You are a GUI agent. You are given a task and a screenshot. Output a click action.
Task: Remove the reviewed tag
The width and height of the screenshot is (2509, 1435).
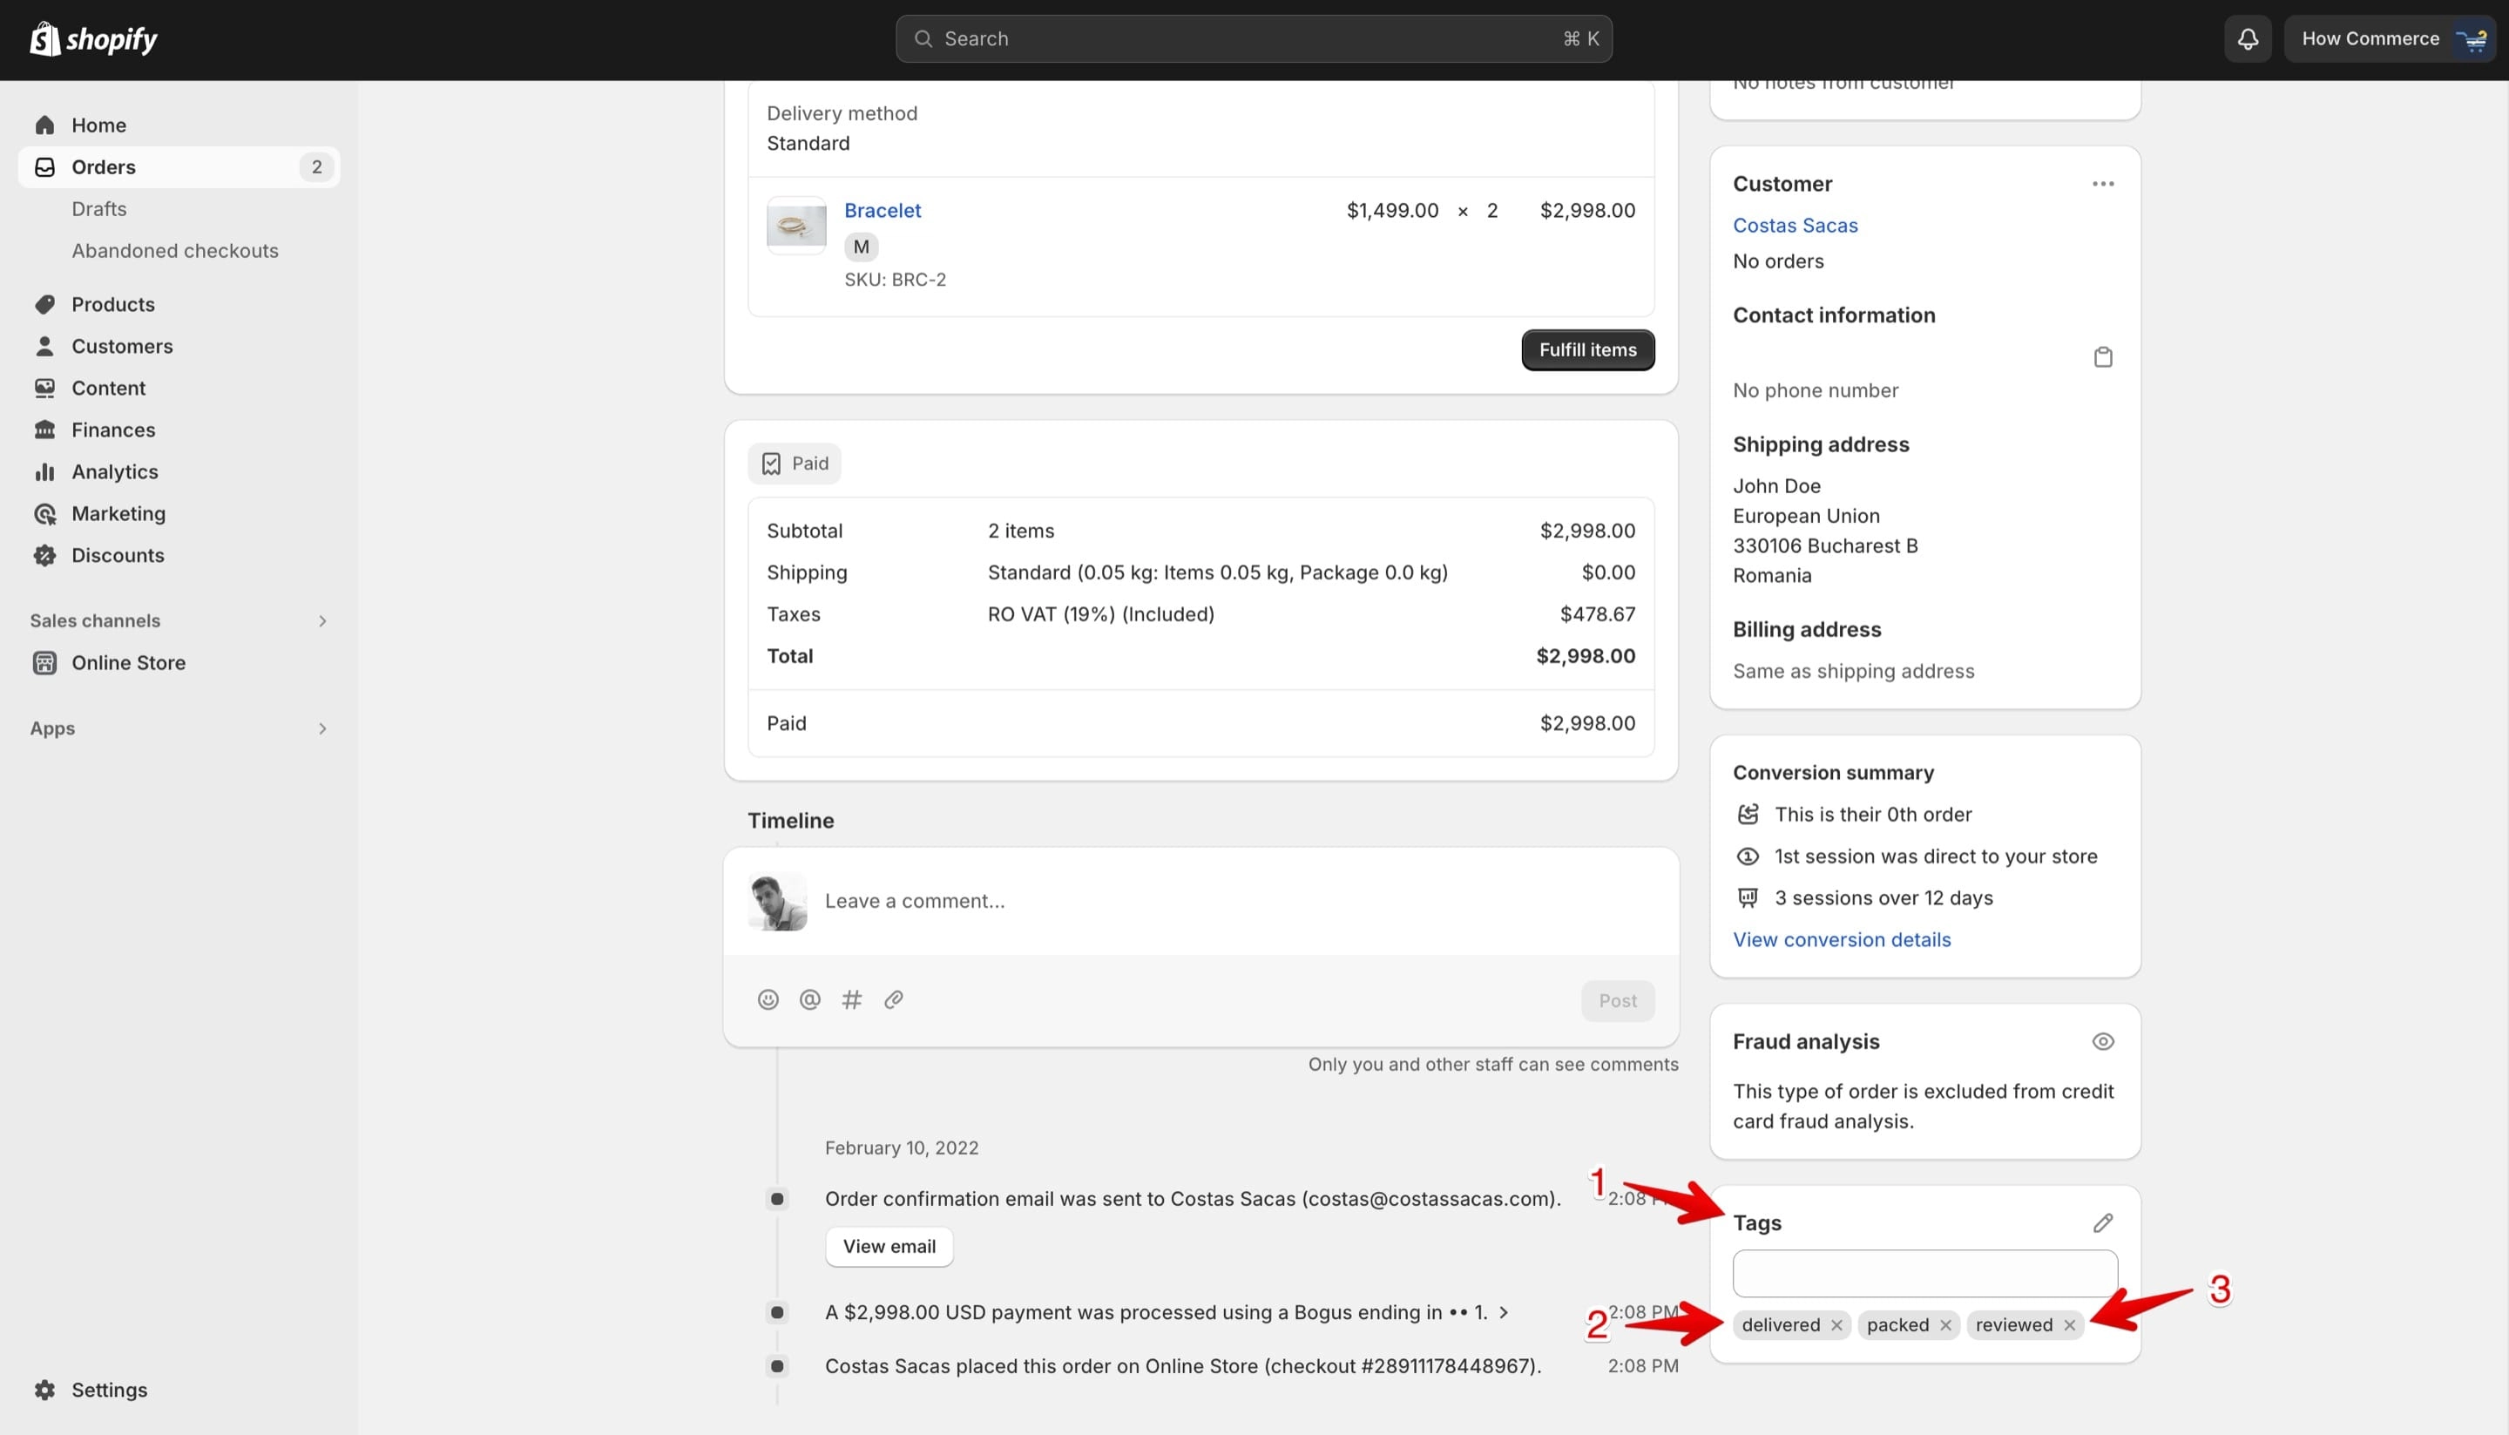[x=2069, y=1325]
